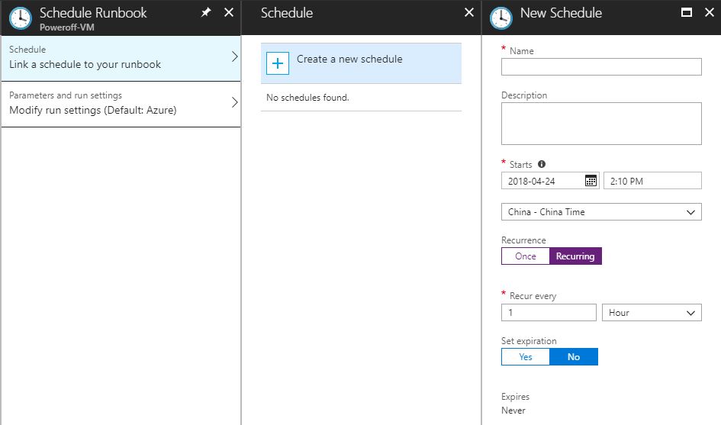Set expiration to No
This screenshot has height=425, width=721.
574,357
